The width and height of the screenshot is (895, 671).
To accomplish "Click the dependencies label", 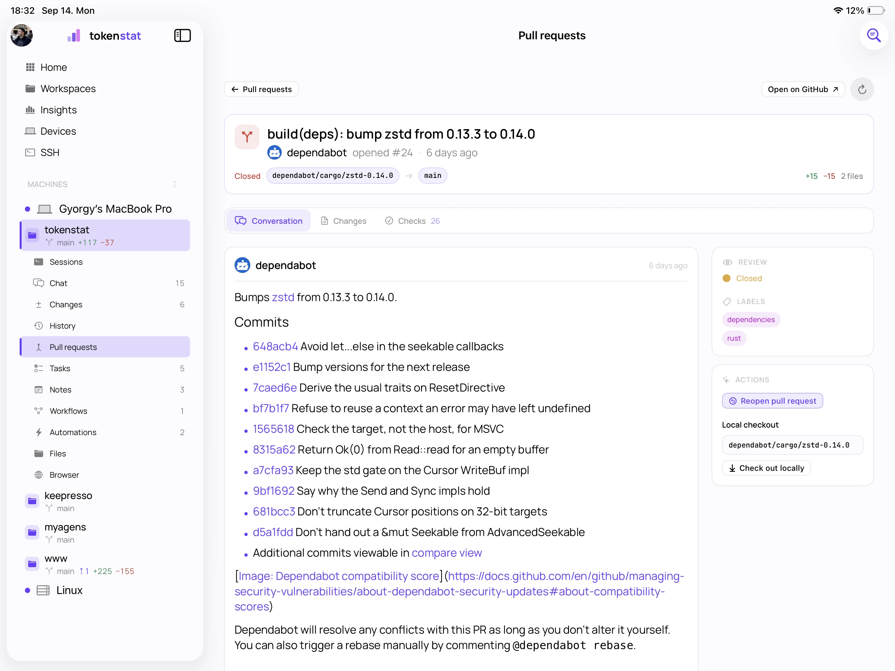I will pos(751,320).
